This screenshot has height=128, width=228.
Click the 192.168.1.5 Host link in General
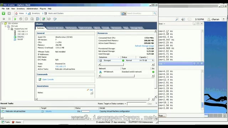(61, 66)
